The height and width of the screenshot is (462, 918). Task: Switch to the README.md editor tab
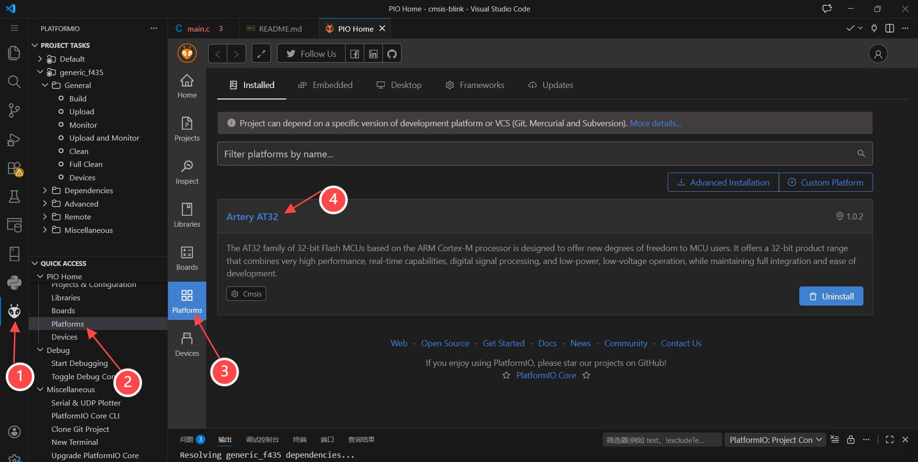click(x=279, y=29)
